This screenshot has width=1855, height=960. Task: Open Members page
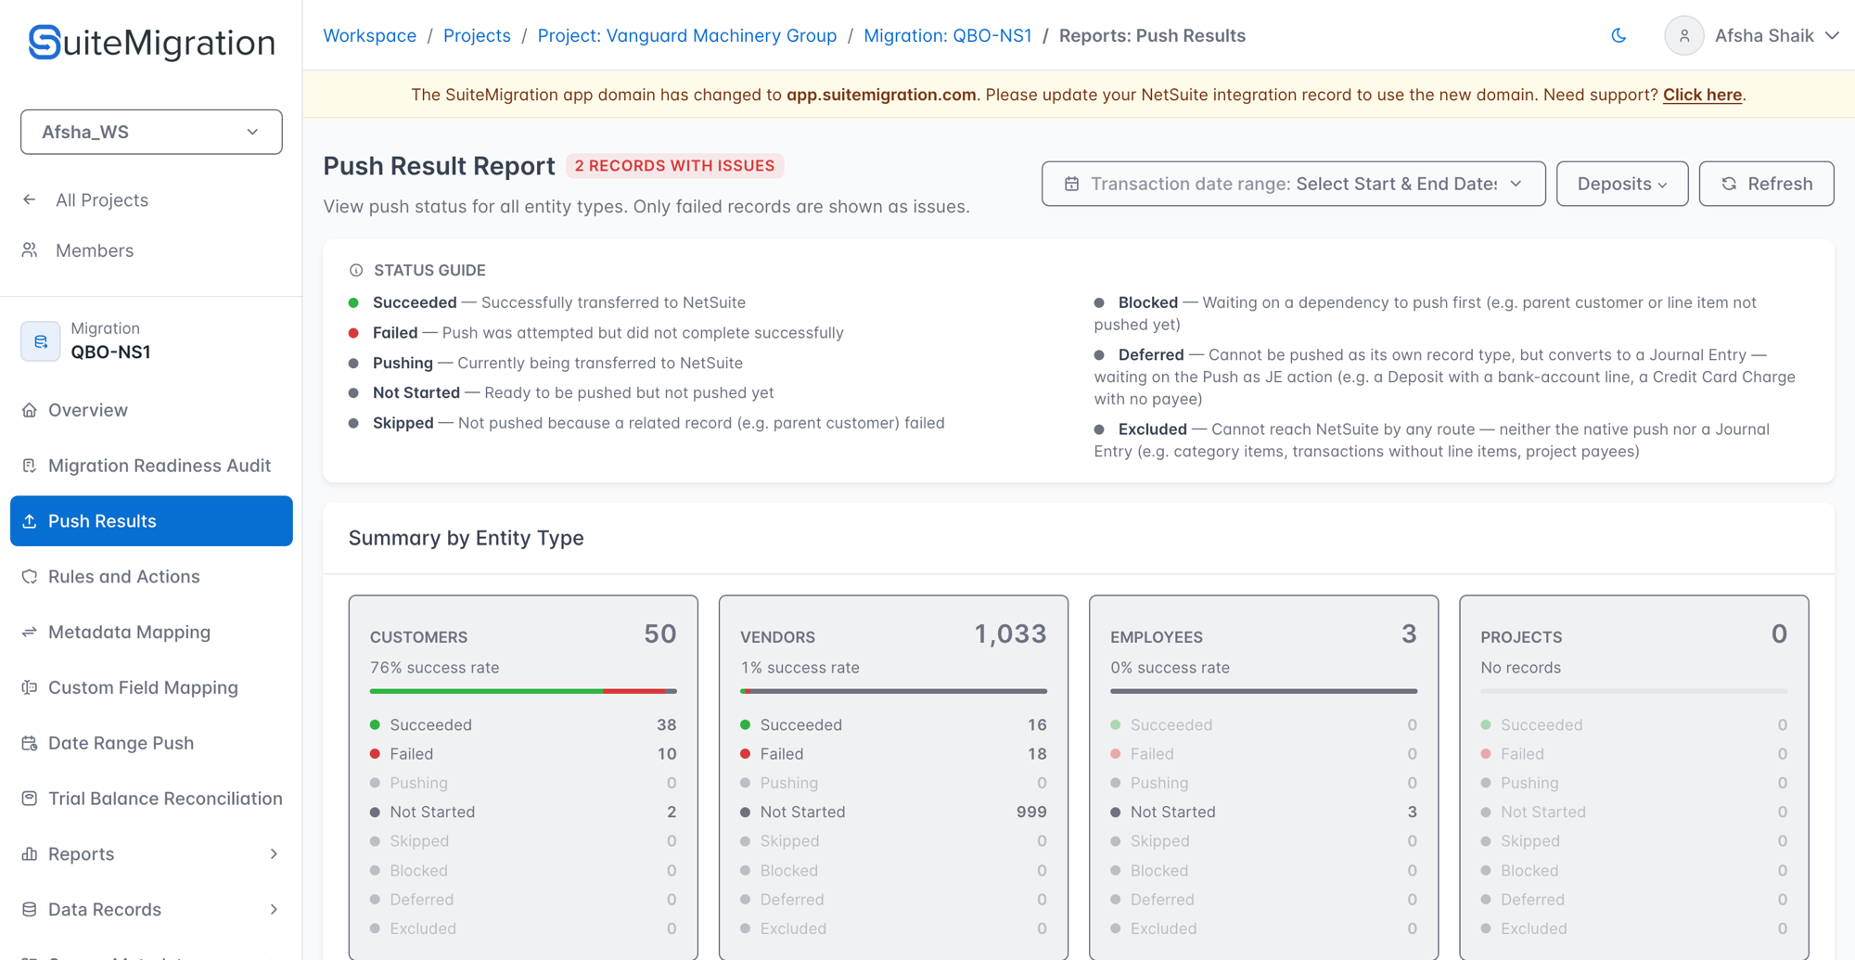95,250
